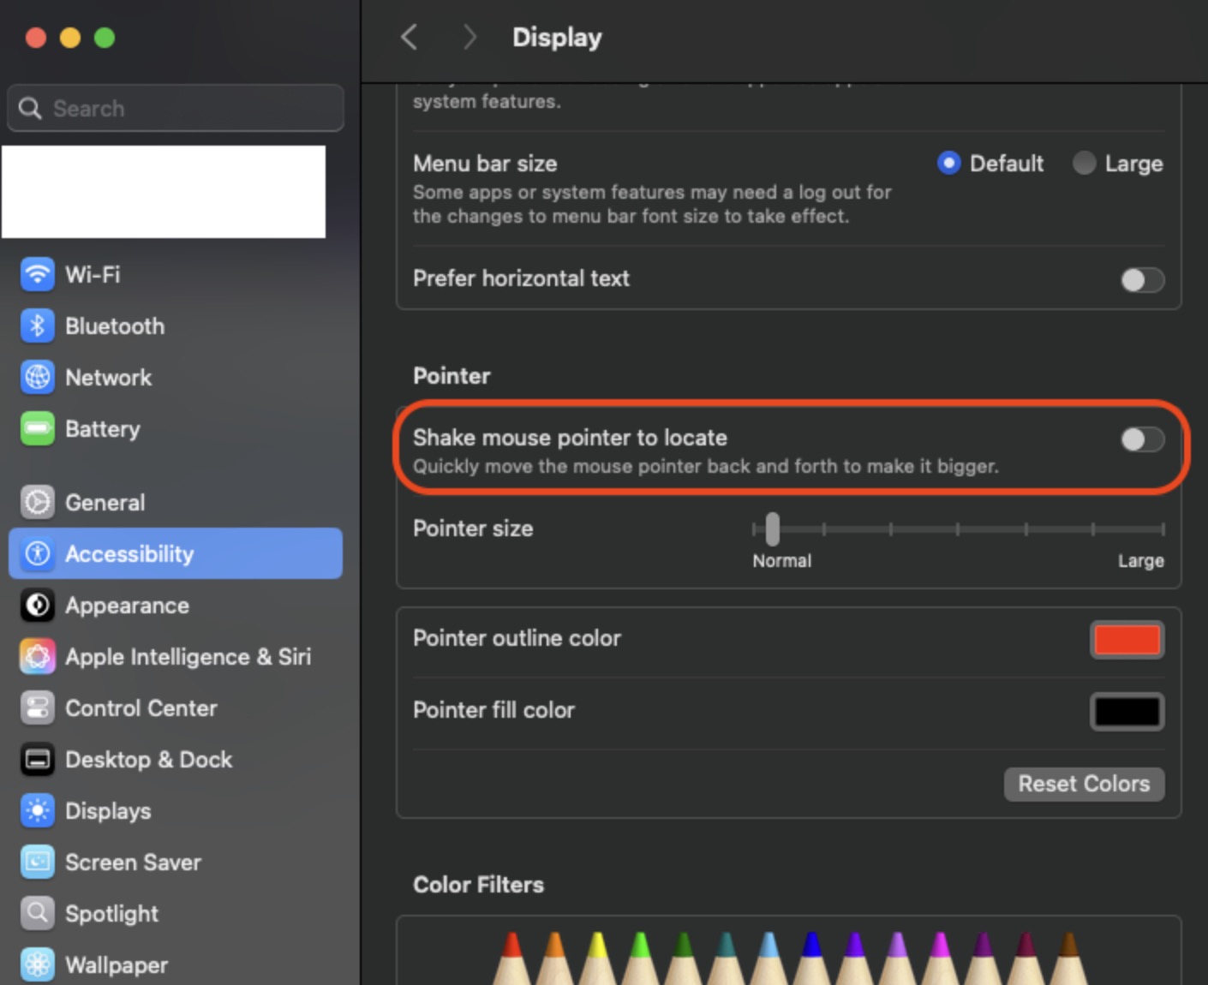Choose Default menu bar size

point(948,164)
